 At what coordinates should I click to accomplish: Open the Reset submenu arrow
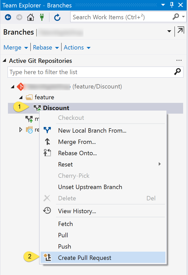(159, 164)
